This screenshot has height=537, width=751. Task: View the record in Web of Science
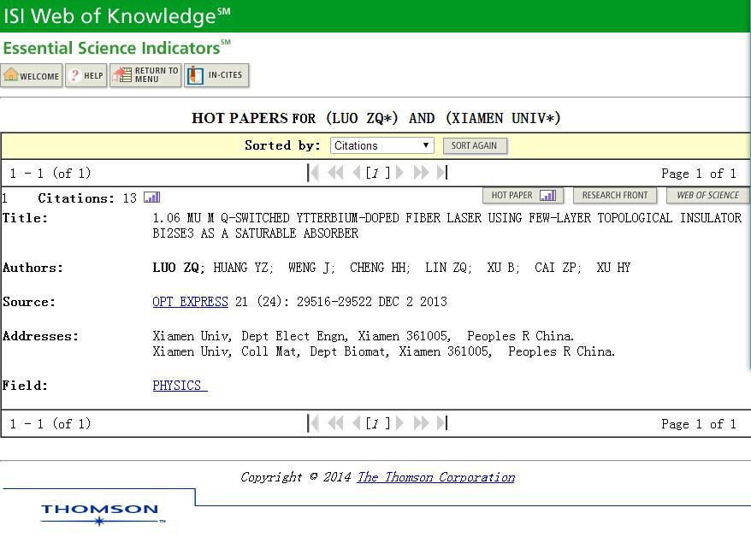(x=707, y=196)
